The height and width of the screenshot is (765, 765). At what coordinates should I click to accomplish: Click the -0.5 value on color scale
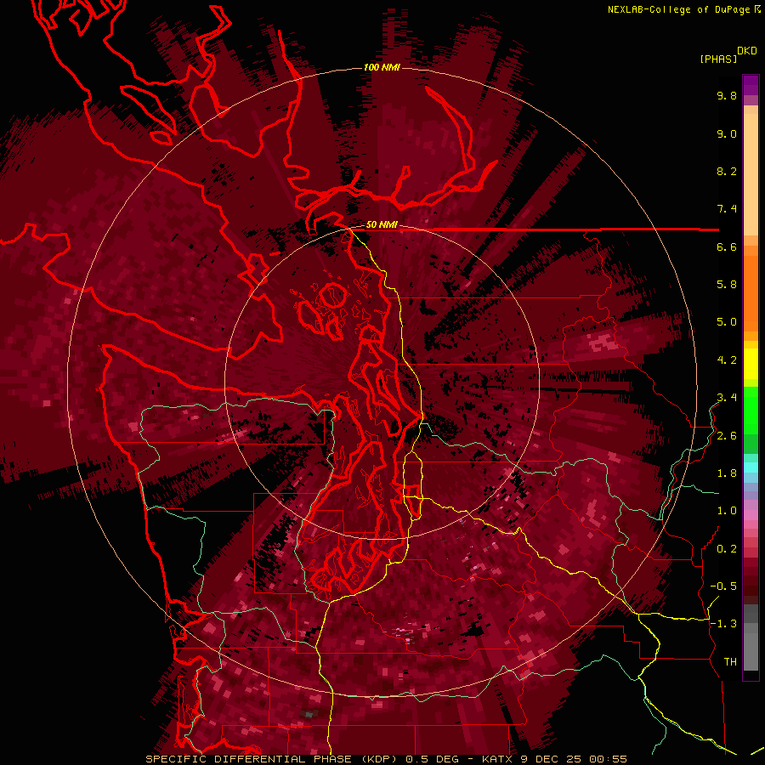(x=723, y=586)
